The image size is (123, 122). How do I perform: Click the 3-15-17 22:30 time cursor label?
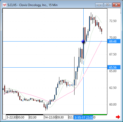pos(83,117)
